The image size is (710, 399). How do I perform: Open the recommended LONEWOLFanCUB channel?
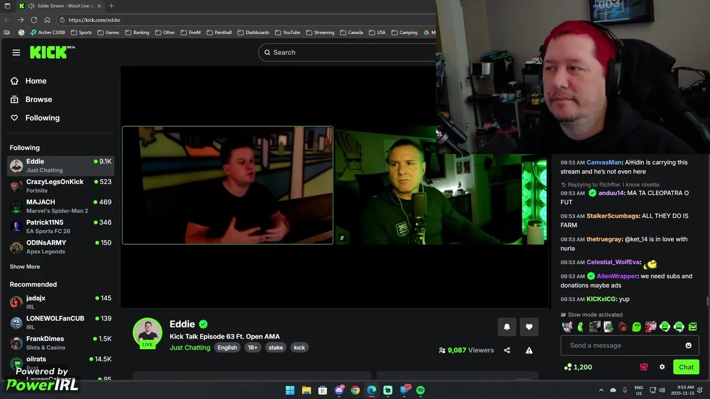(x=60, y=323)
